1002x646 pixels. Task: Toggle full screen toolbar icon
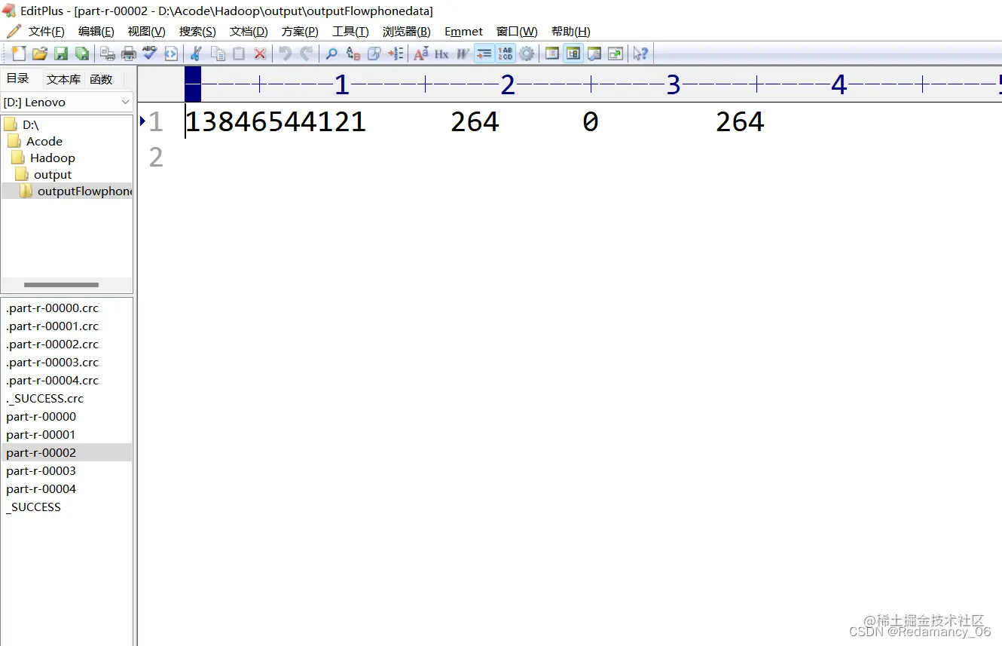tap(616, 54)
